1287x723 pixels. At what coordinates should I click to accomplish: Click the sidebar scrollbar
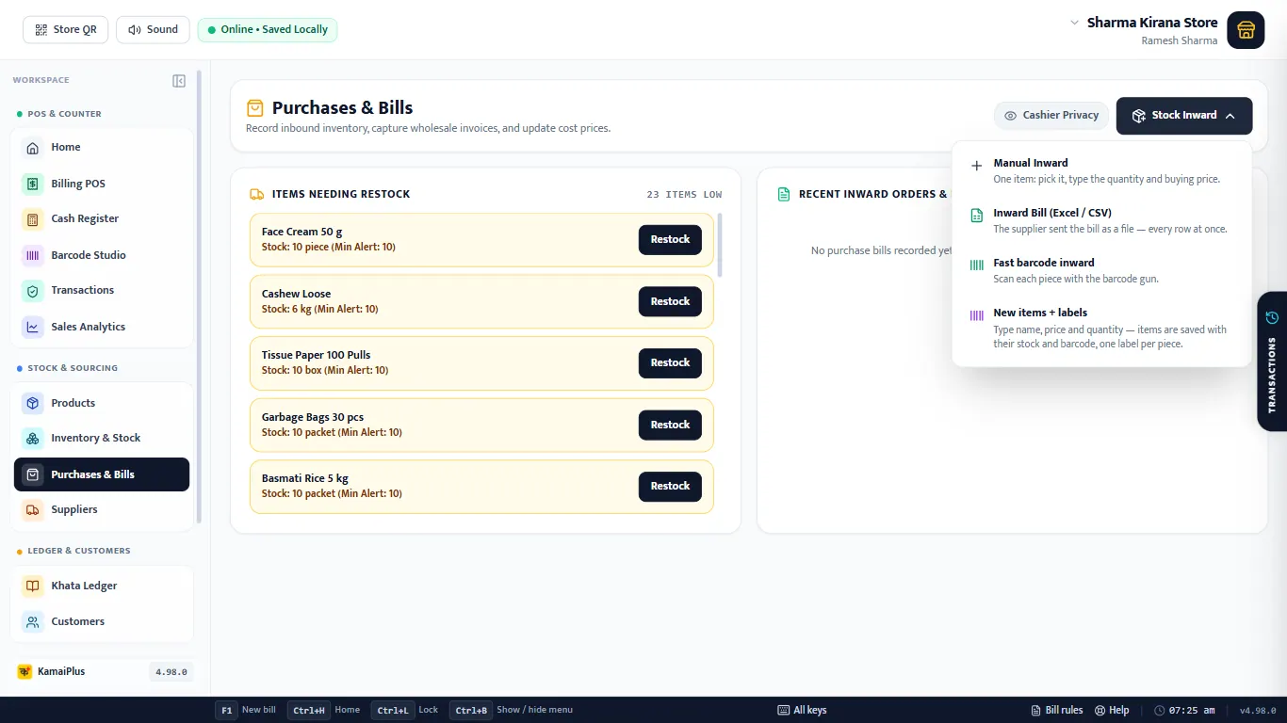pyautogui.click(x=199, y=297)
